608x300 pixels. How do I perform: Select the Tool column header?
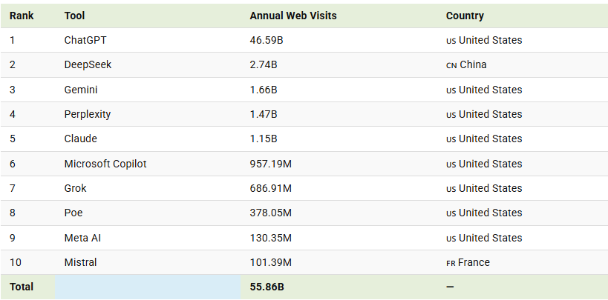tap(74, 16)
